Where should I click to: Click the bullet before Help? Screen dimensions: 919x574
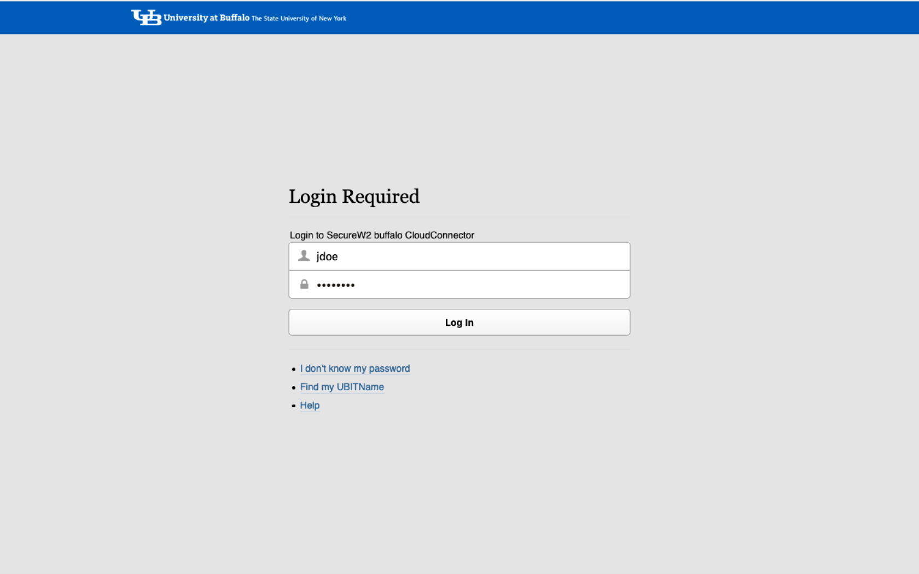pos(294,406)
